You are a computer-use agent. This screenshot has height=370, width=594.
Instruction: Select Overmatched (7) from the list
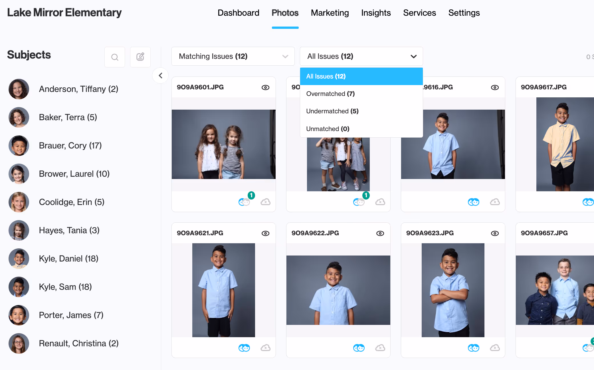point(330,94)
